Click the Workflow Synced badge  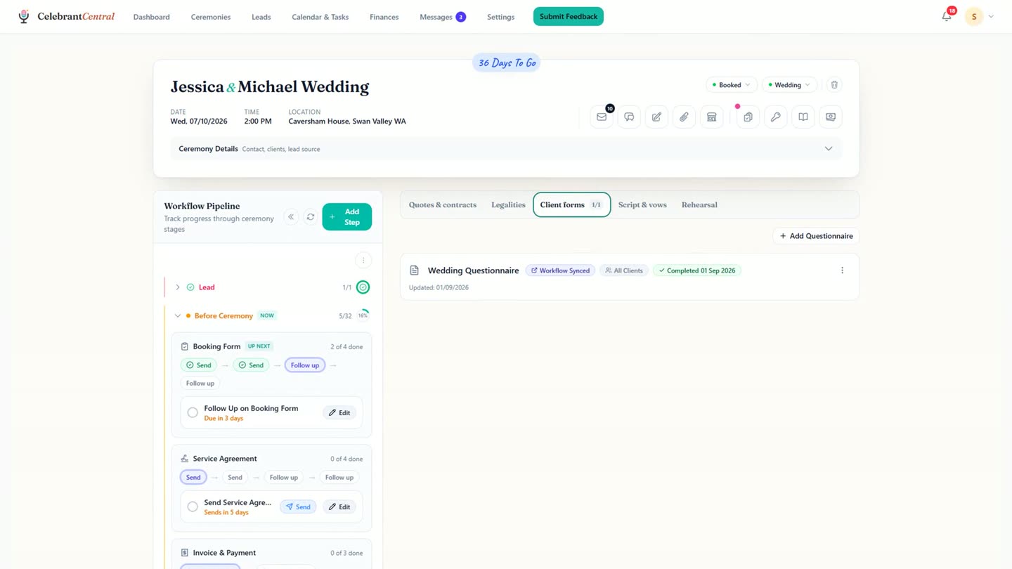point(560,270)
